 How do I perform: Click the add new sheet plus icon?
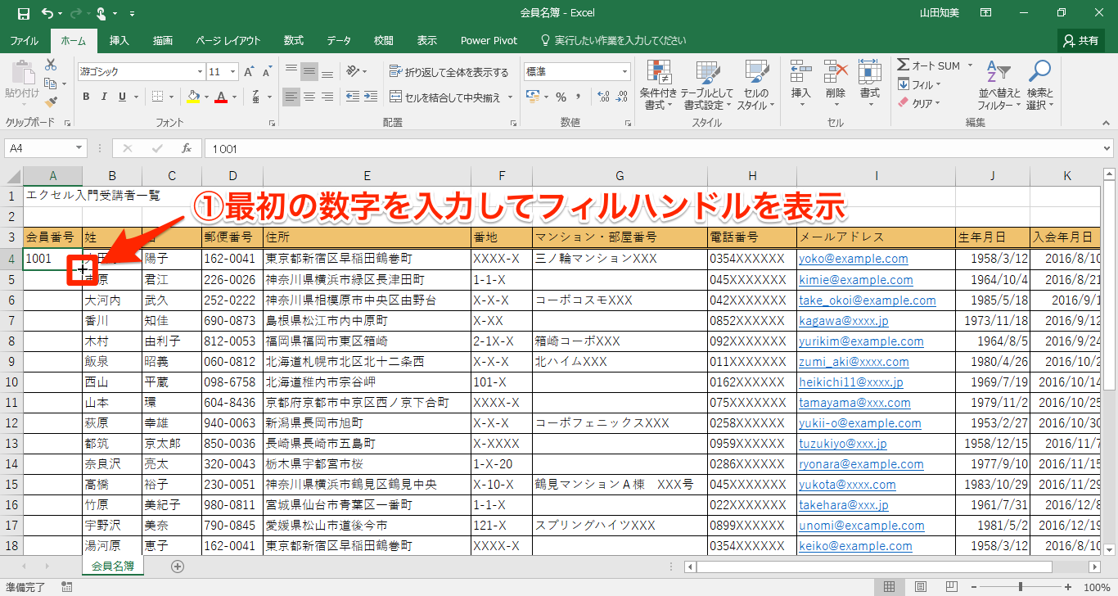point(178,566)
